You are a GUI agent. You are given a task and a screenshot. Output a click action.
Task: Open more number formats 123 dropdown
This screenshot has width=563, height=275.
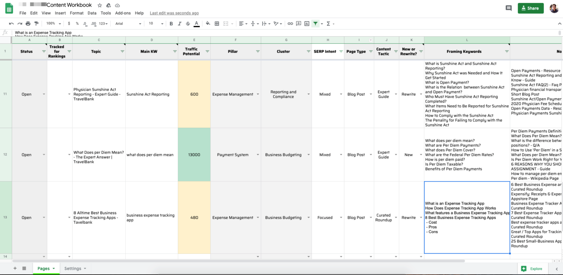coord(104,23)
